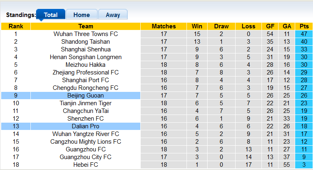Open the highlighted Dalian Pro team
313x170 pixels.
86,126
